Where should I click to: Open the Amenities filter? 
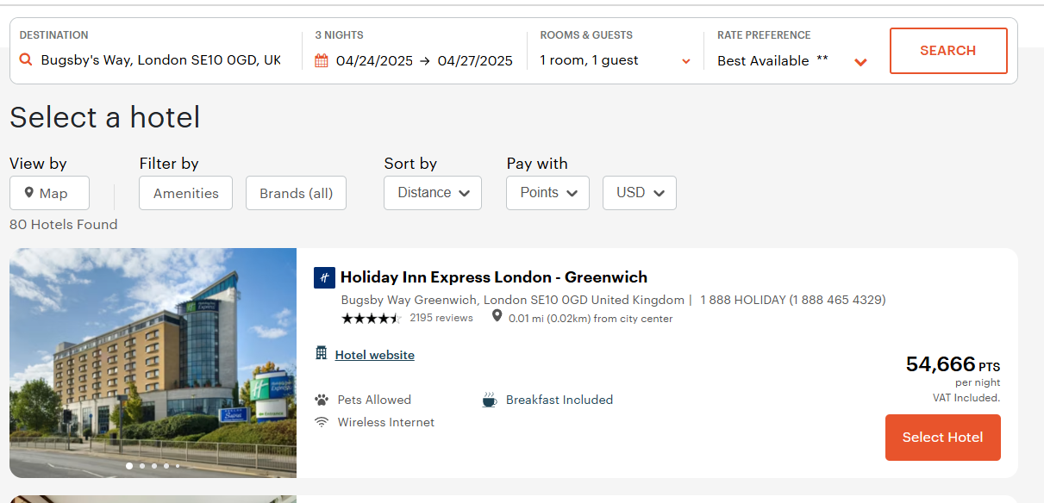click(185, 193)
